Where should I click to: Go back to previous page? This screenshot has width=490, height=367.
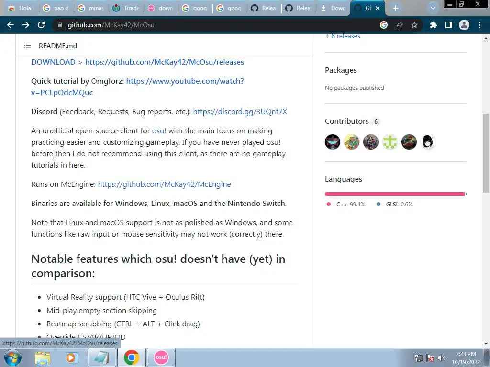click(11, 25)
